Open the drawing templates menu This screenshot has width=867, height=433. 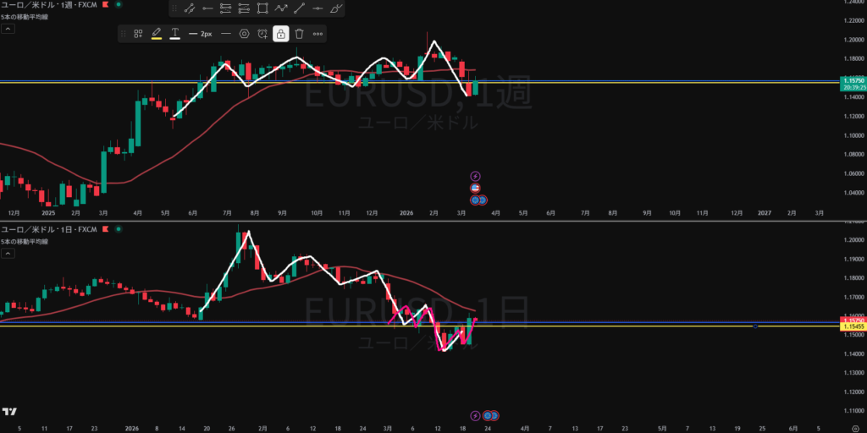pyautogui.click(x=138, y=34)
